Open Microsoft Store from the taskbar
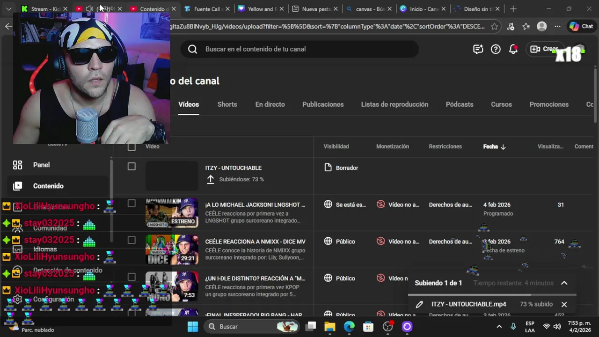 (368, 327)
